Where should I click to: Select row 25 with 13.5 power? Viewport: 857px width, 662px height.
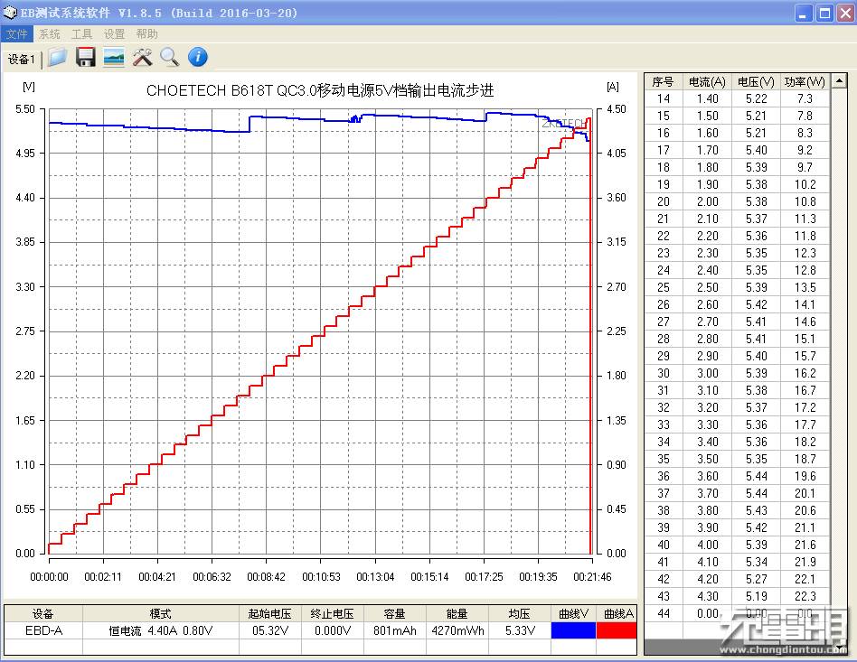[x=737, y=287]
